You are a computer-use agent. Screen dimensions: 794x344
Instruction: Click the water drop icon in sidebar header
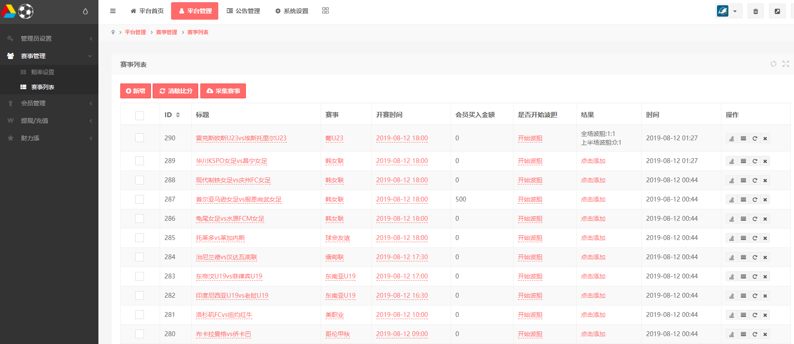(x=85, y=11)
